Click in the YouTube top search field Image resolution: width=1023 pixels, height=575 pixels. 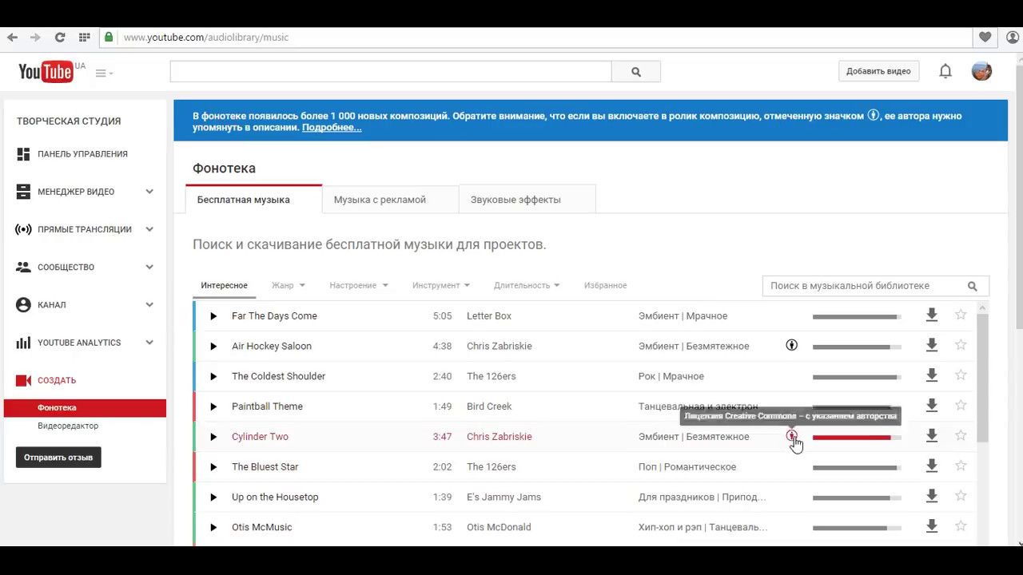(391, 72)
